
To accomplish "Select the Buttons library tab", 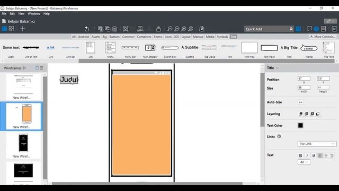I will (114, 37).
